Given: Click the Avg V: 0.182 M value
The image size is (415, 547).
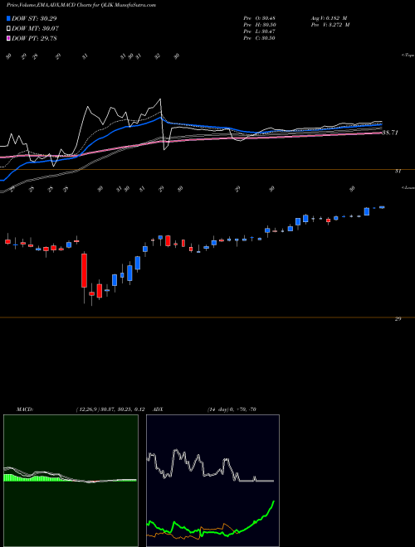Looking at the screenshot, I should pos(330,18).
